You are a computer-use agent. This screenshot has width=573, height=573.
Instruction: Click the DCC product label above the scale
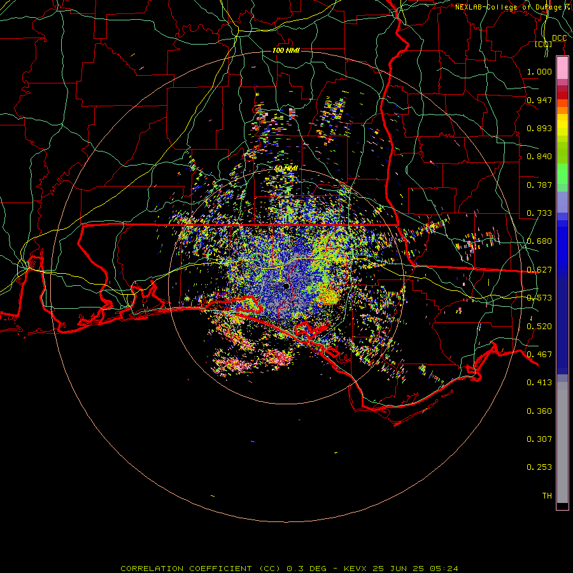click(559, 38)
